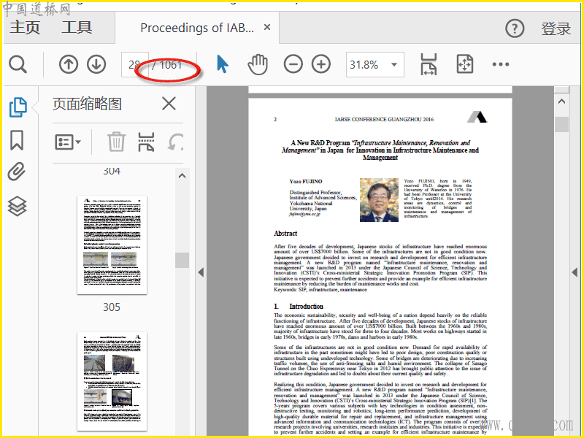Screen dimensions: 584x438
Task: Activate the selection arrow tool
Action: (223, 64)
